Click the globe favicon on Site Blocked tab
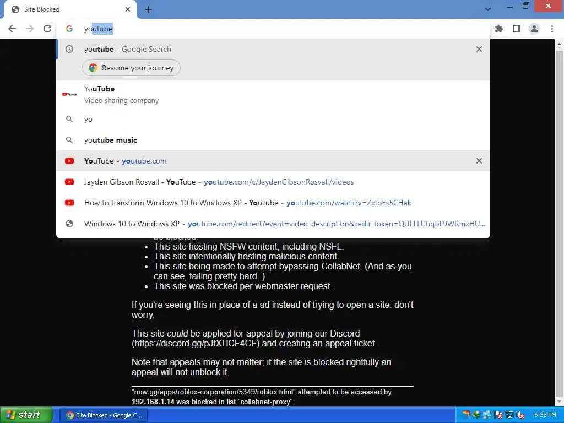Screen dimensions: 564x423 coord(15,9)
